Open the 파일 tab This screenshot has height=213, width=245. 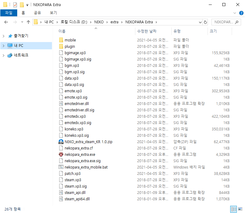[9, 13]
